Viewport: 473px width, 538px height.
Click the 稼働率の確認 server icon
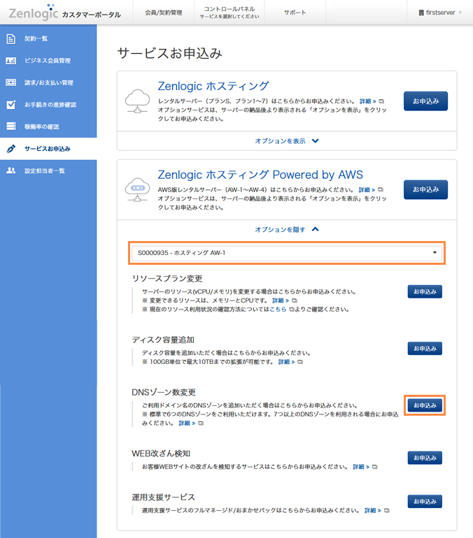(x=11, y=126)
